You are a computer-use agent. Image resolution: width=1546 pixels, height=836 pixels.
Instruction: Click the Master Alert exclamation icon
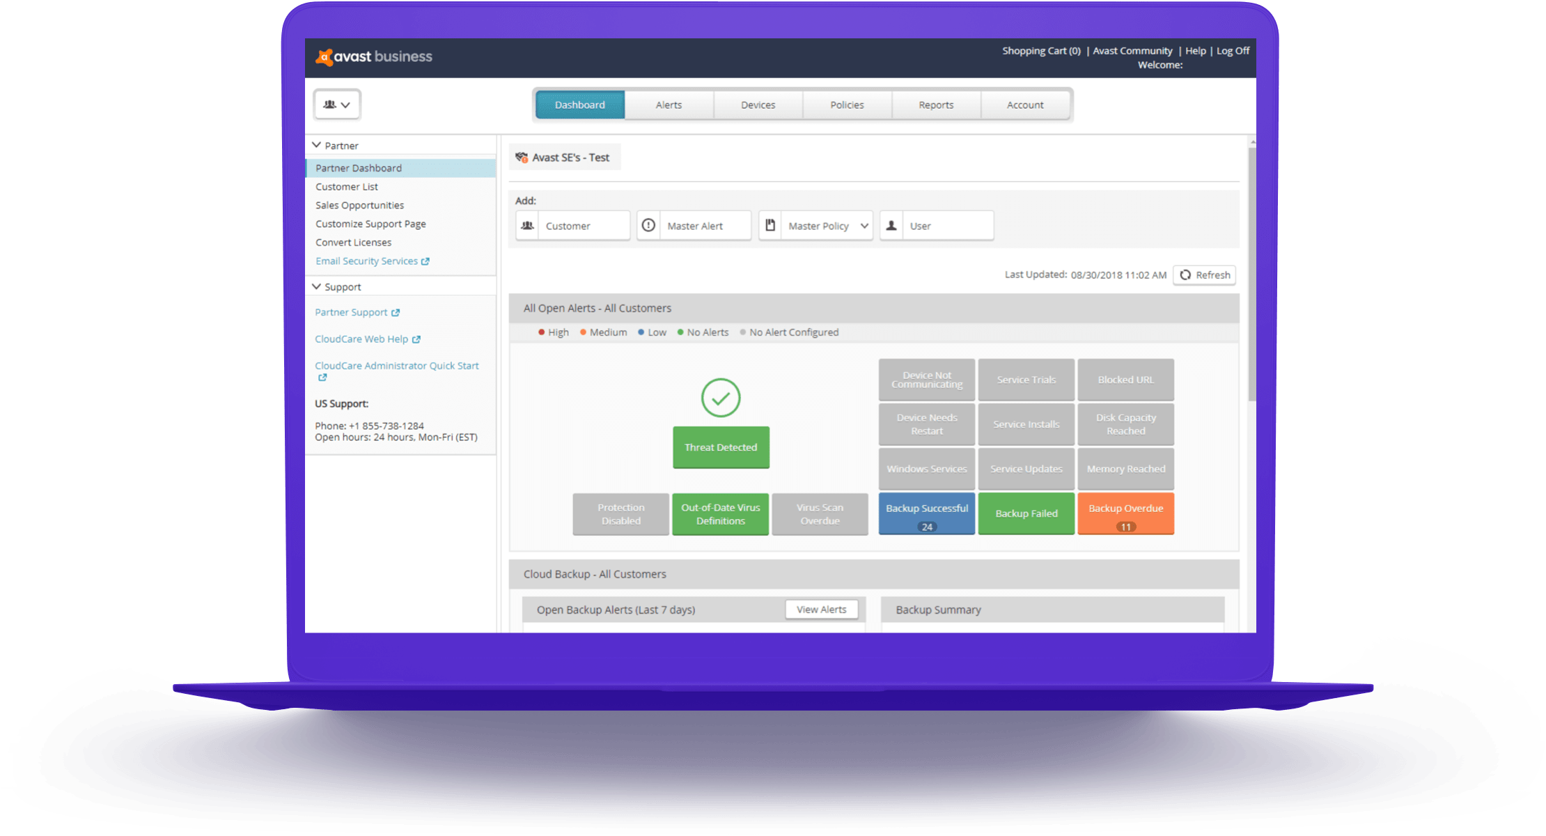pos(648,226)
